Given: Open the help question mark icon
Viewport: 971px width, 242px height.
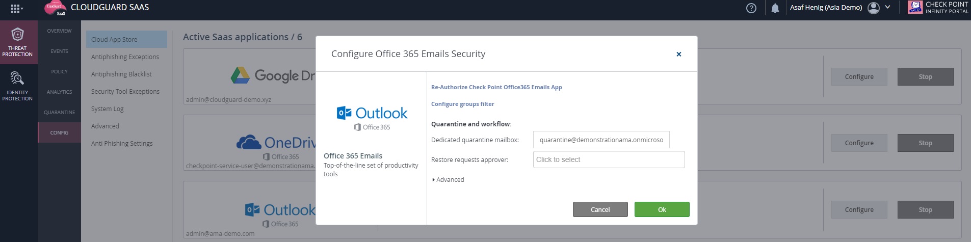Looking at the screenshot, I should (751, 8).
